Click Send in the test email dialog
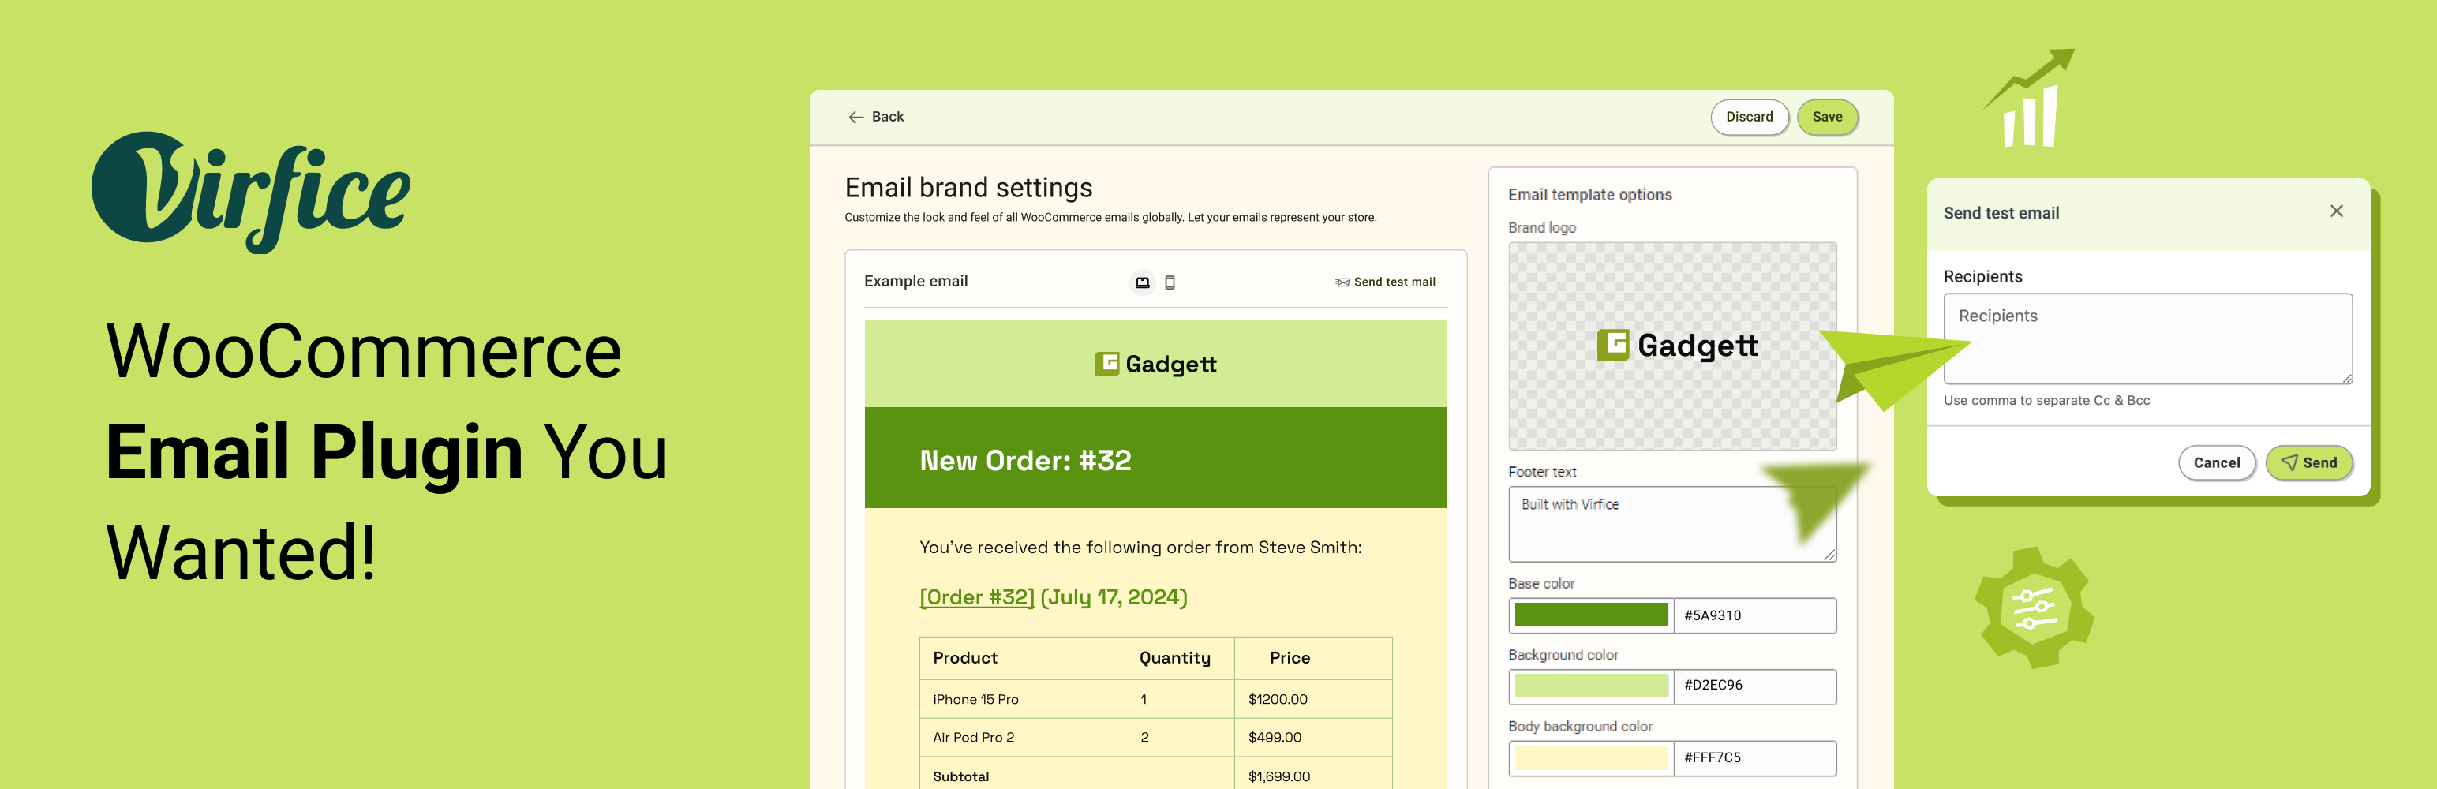Viewport: 2437px width, 789px height. (x=2309, y=462)
